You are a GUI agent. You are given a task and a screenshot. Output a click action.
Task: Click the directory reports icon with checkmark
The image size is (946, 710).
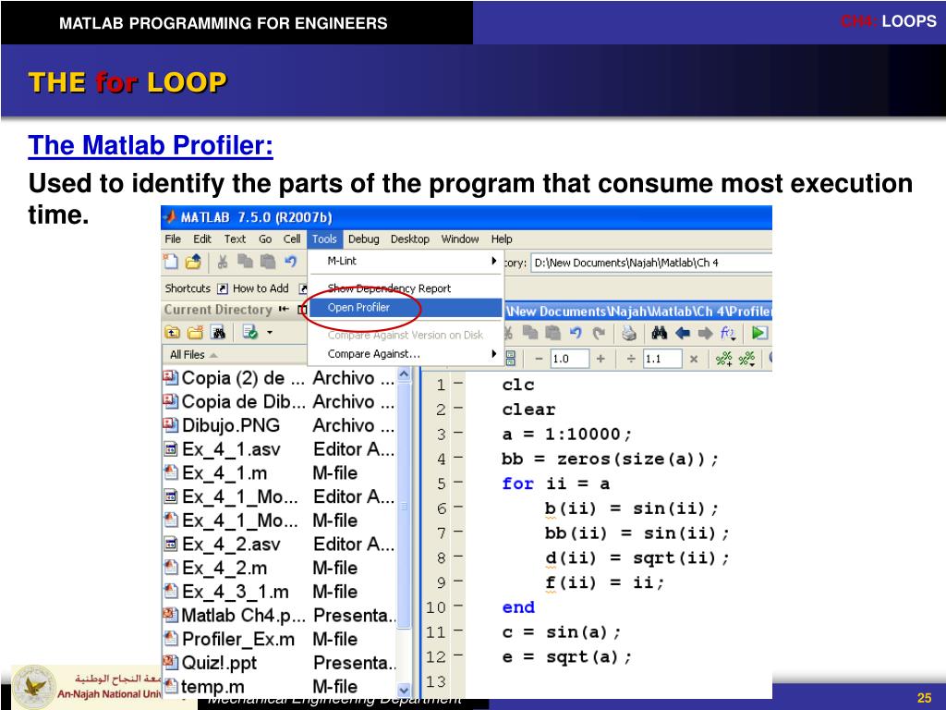[249, 332]
